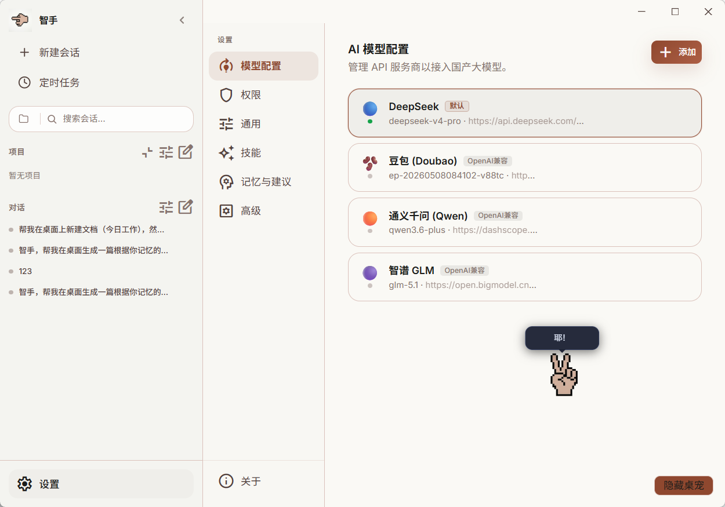The height and width of the screenshot is (507, 725).
Task: Select the 技能 skills tab
Action: point(263,153)
